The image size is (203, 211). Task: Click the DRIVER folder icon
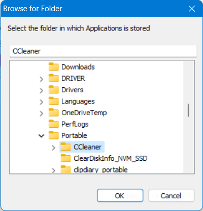pyautogui.click(x=54, y=78)
